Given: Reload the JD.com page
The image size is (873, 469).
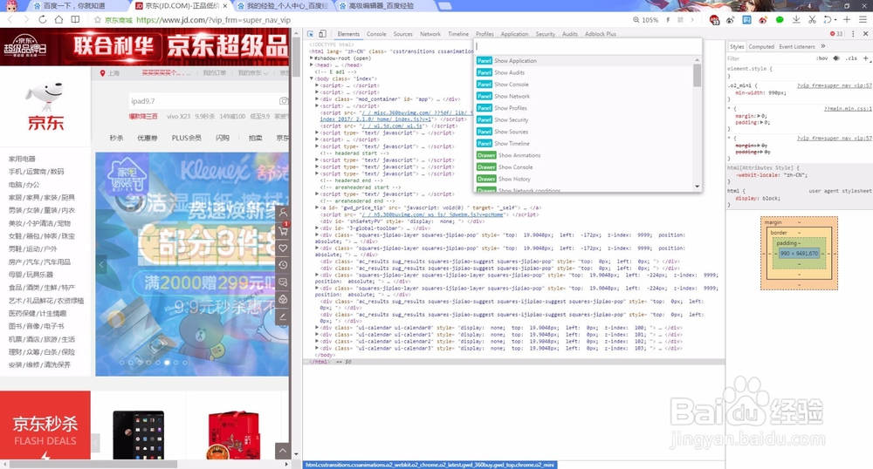Looking at the screenshot, I should click(x=42, y=19).
